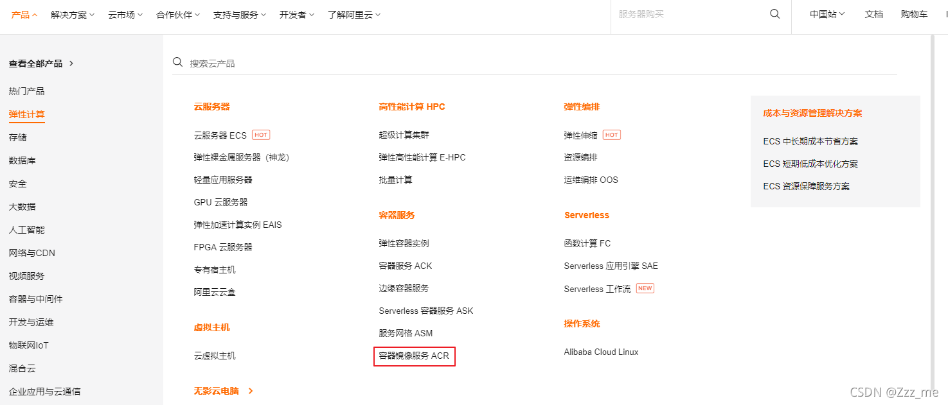Image resolution: width=948 pixels, height=405 pixels.
Task: Open the 合作伙伴 dropdown
Action: (178, 15)
